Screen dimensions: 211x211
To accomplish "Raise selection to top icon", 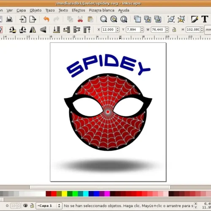I will pos(87,30).
